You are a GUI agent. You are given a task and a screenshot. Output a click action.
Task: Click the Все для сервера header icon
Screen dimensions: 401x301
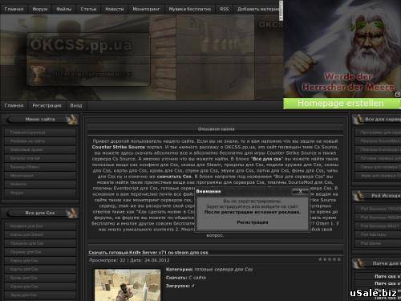[x=358, y=120]
